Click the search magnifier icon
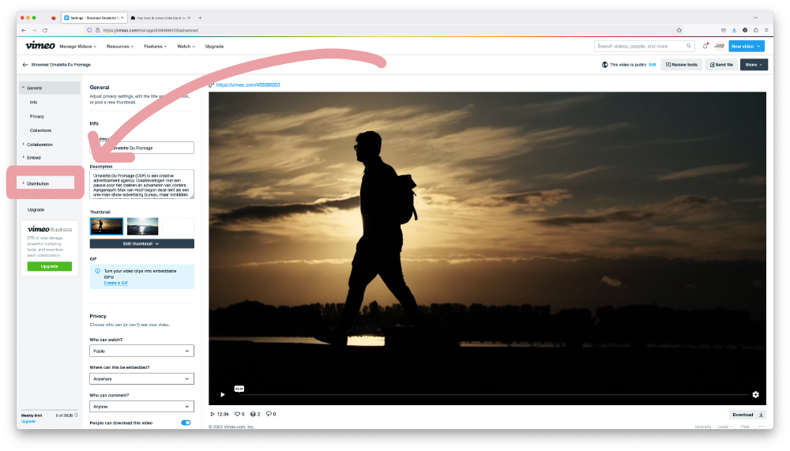790x451 pixels. click(x=688, y=46)
